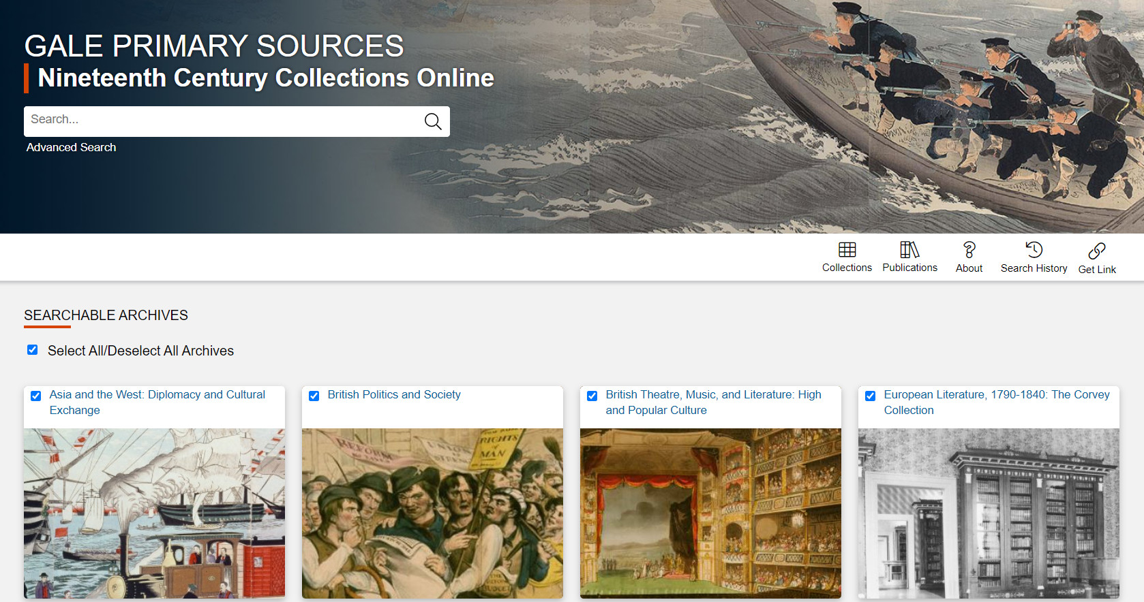This screenshot has height=602, width=1144.
Task: Uncheck British Theatre, Music, and Literature checkbox
Action: coord(592,396)
